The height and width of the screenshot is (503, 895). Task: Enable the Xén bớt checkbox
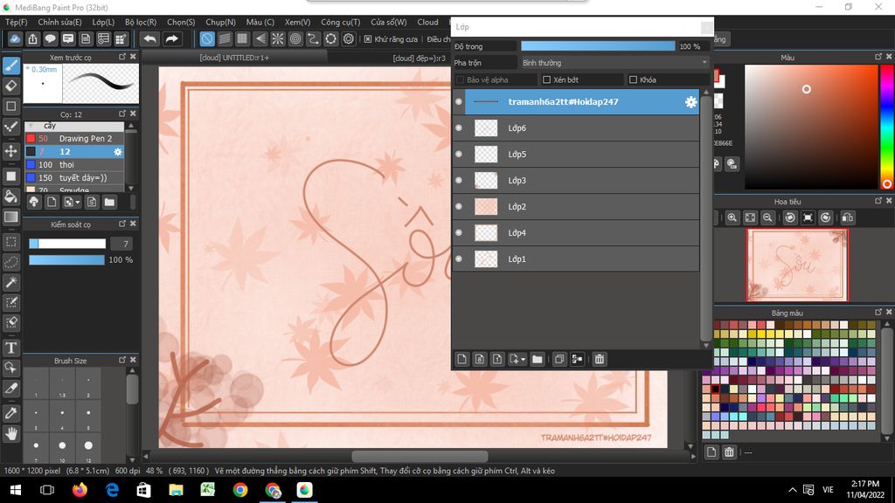(x=546, y=79)
